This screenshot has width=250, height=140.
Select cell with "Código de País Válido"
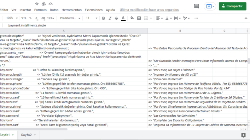click(x=180, y=88)
